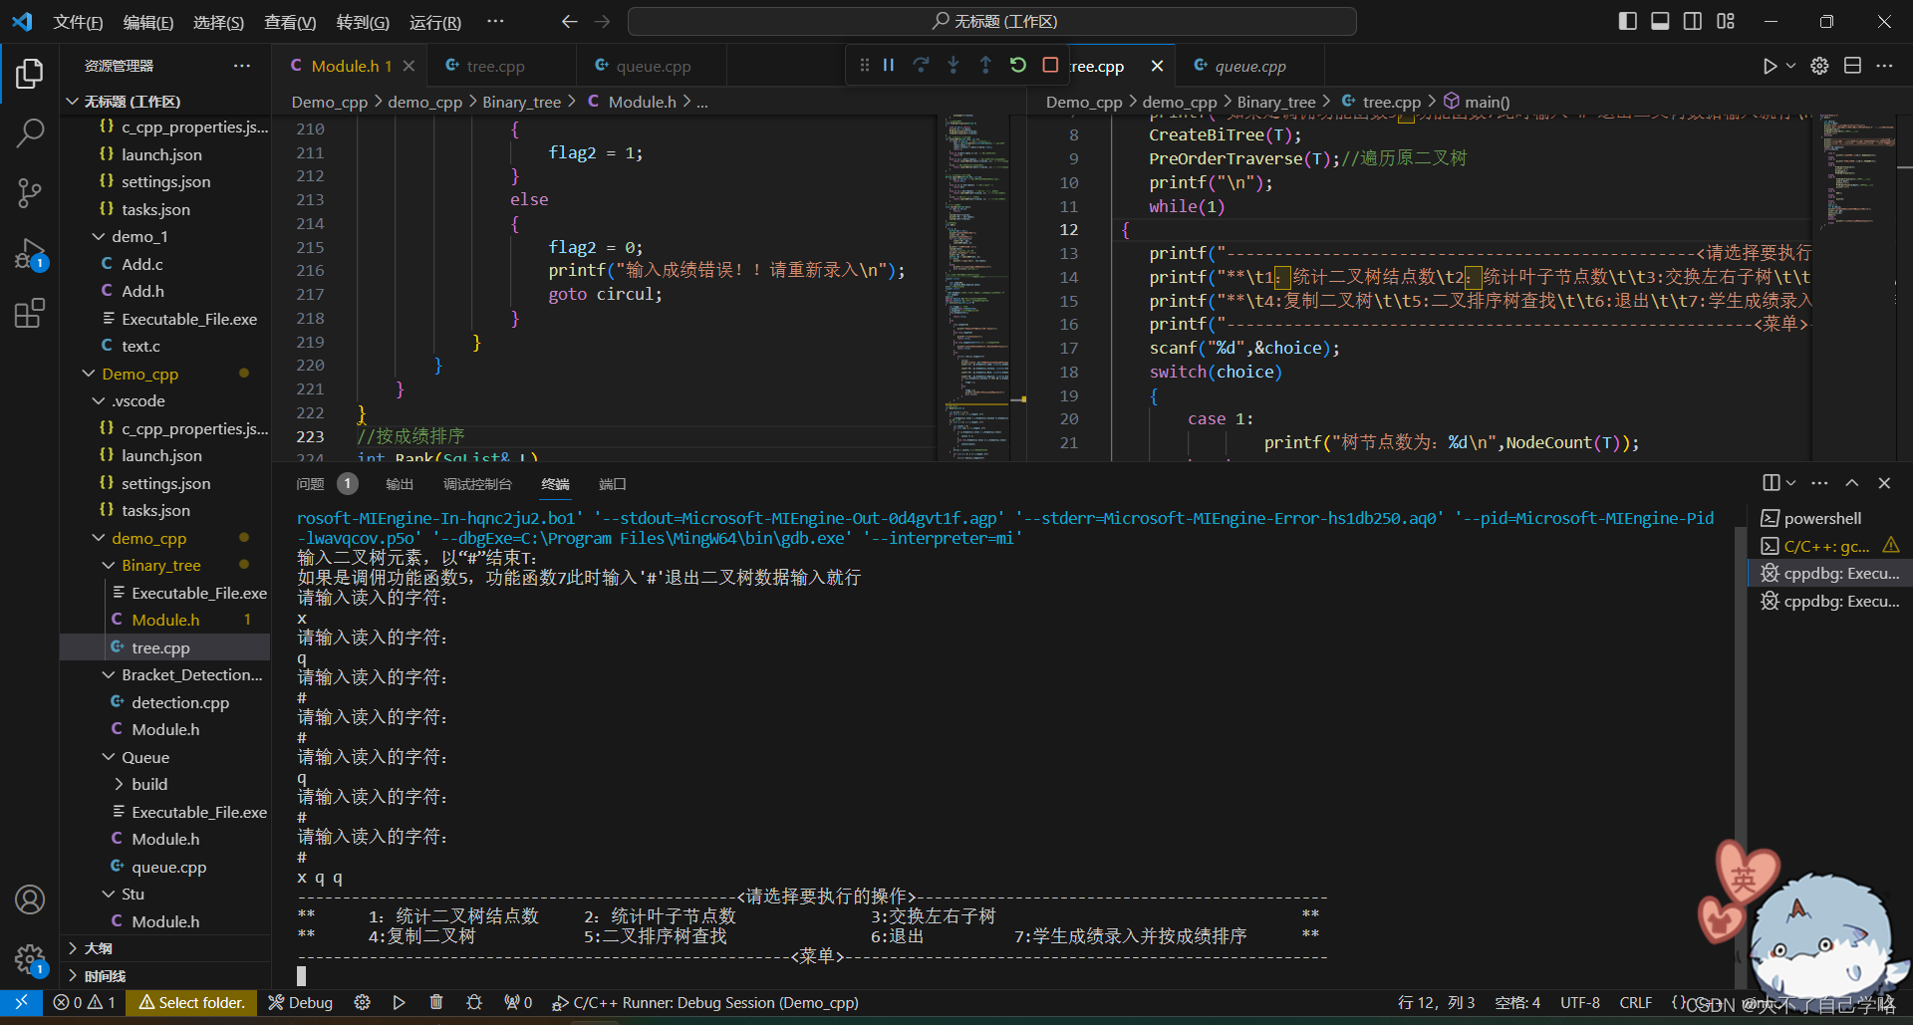Click the debug Step Out button

985,65
